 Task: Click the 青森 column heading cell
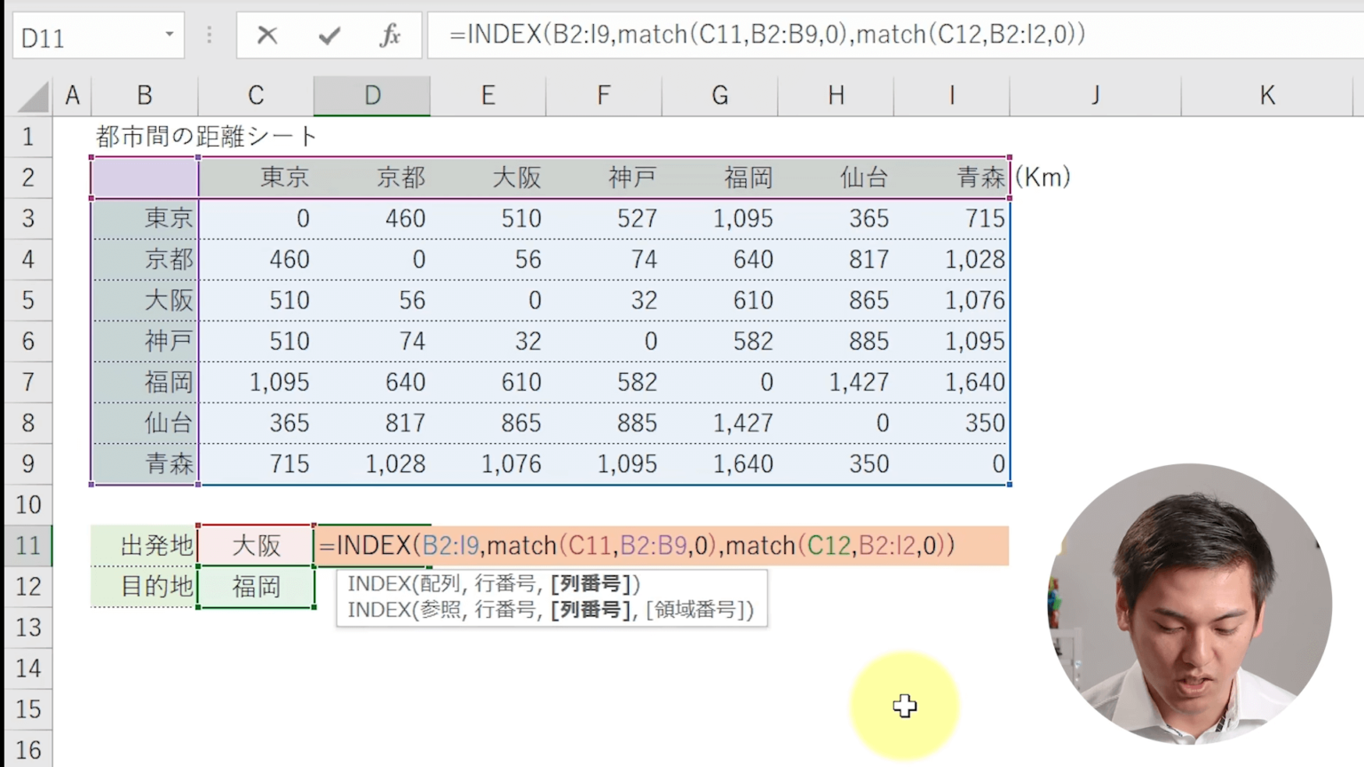tap(951, 178)
